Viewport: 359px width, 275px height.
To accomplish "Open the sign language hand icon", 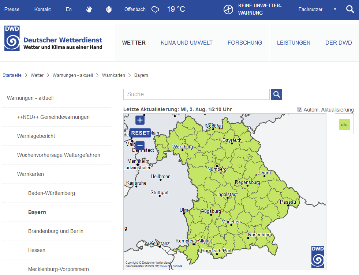I will click(x=89, y=10).
